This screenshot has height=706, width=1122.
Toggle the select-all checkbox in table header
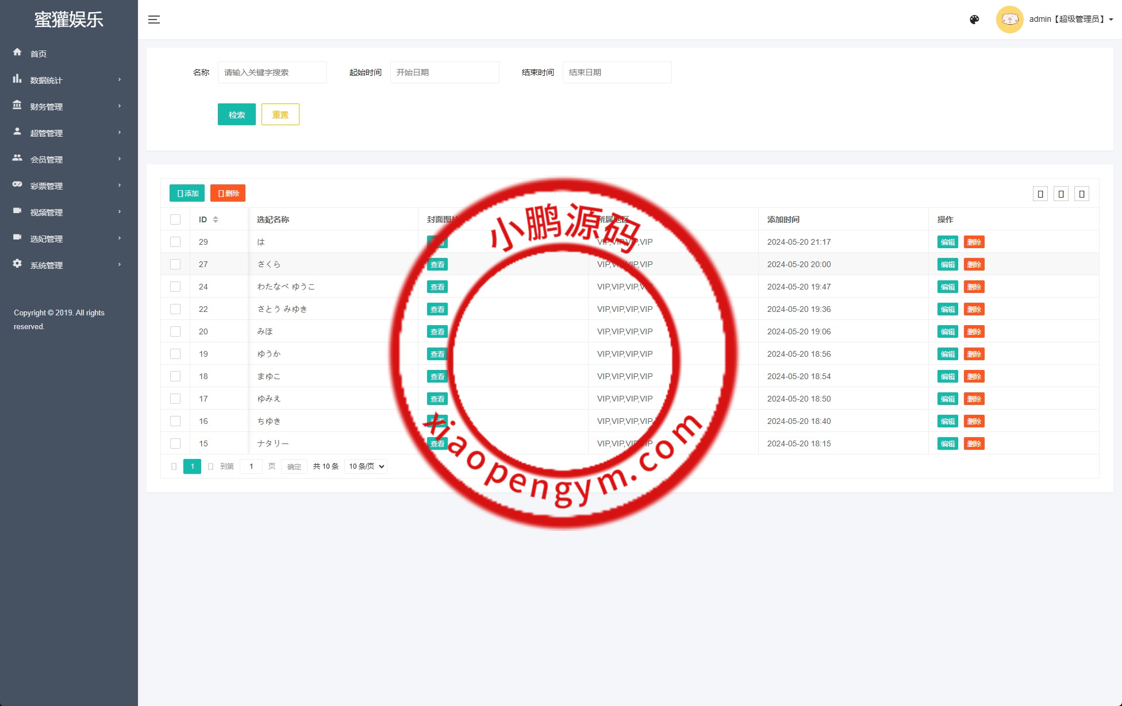(175, 219)
